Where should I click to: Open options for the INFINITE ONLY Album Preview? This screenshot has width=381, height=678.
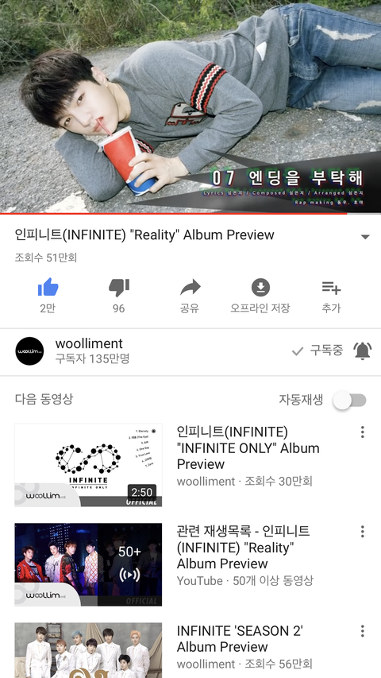[362, 432]
